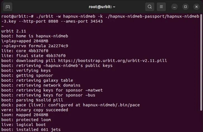Open the bootstrap.urbit.org pill URL

[113, 61]
